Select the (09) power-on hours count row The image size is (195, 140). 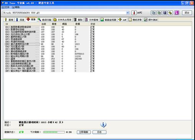tap(50, 44)
